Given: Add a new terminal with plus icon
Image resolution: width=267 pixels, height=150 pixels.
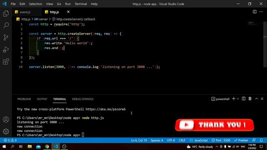Looking at the screenshot, I should (x=234, y=99).
